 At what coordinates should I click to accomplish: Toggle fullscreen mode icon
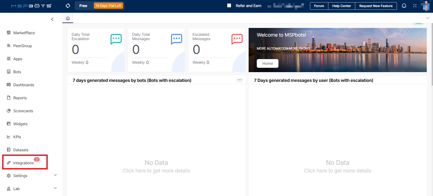click(x=415, y=6)
